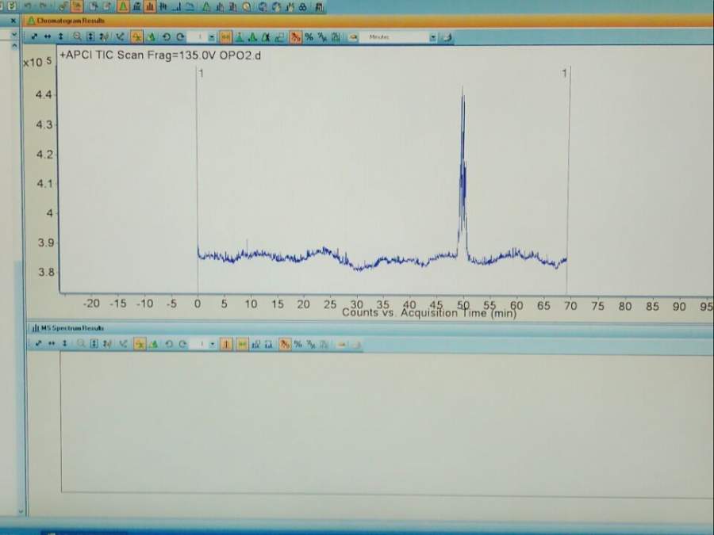The image size is (714, 535).
Task: Click the orange bar spectrum icon in main toolbar
Action: coord(150,7)
